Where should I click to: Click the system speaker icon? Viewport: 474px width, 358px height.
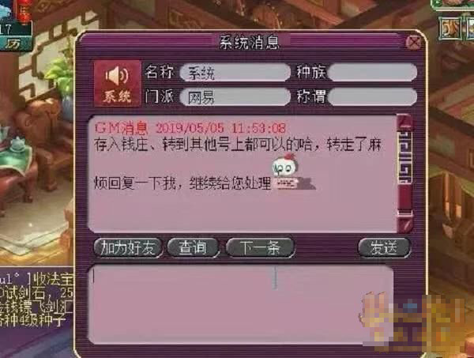117,83
